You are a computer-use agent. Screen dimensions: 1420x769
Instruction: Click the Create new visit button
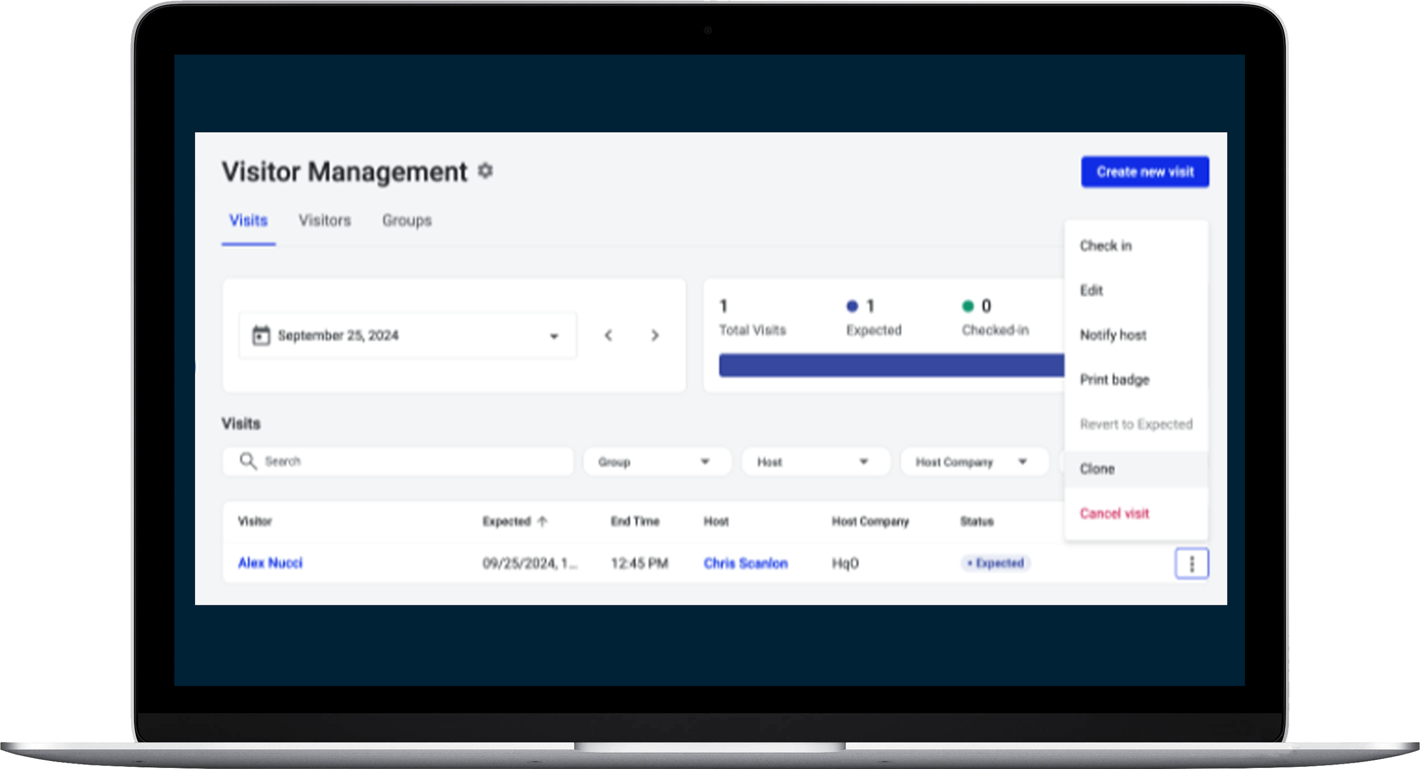(x=1144, y=172)
